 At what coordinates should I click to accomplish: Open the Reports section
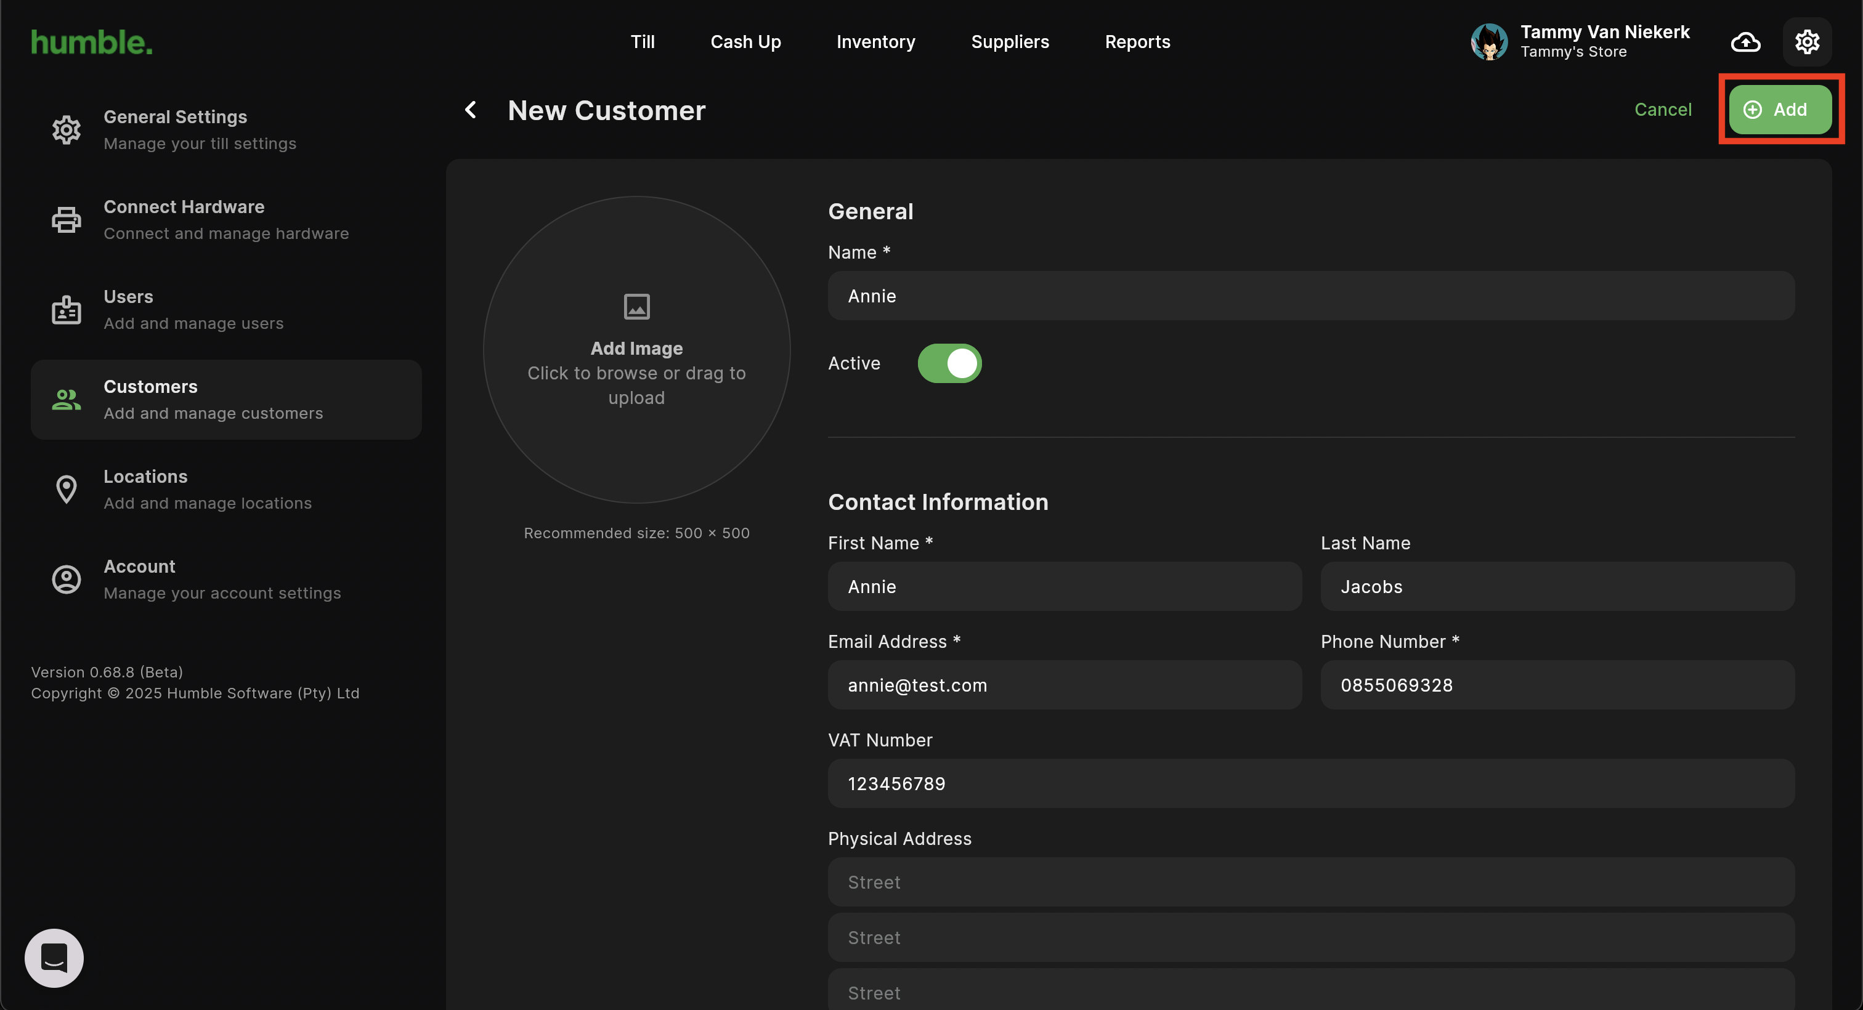click(x=1138, y=42)
